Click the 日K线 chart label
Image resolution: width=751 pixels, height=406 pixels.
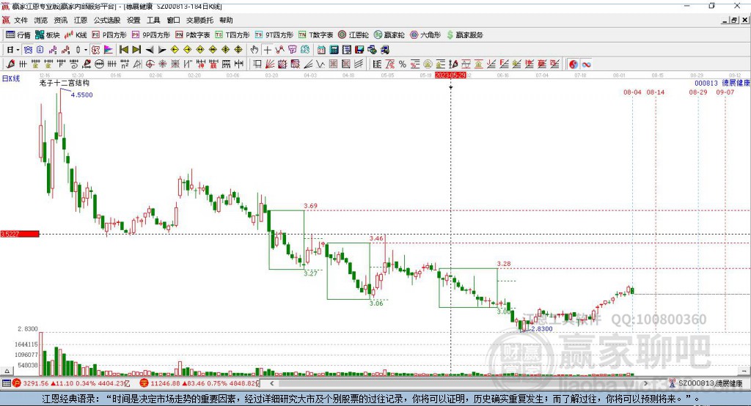pyautogui.click(x=11, y=78)
